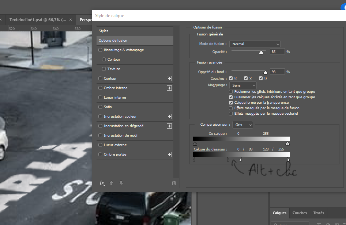Click the move effect up arrow
The width and height of the screenshot is (346, 225).
pos(112,183)
